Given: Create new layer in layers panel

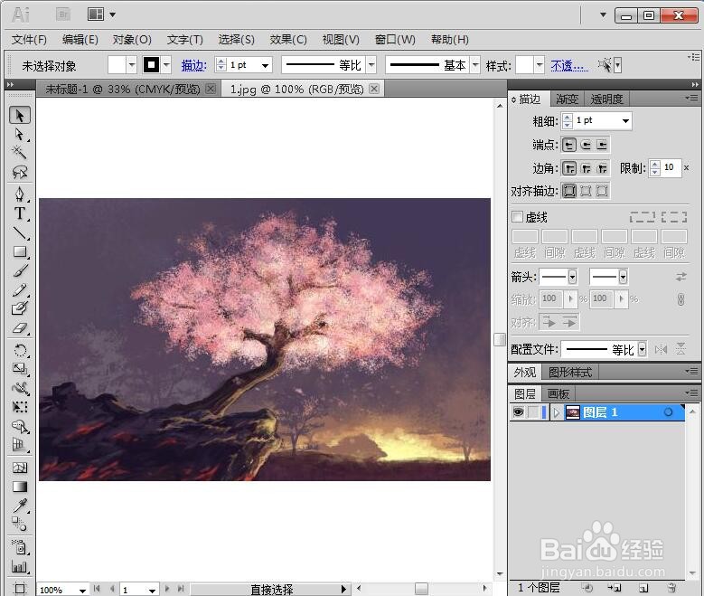Looking at the screenshot, I should 643,588.
